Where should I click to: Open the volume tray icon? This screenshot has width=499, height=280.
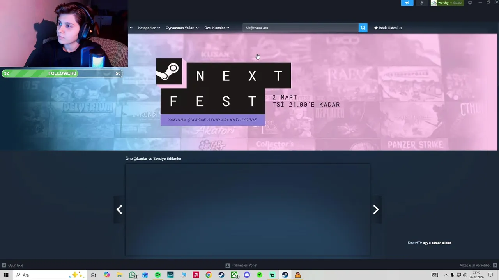click(465, 275)
